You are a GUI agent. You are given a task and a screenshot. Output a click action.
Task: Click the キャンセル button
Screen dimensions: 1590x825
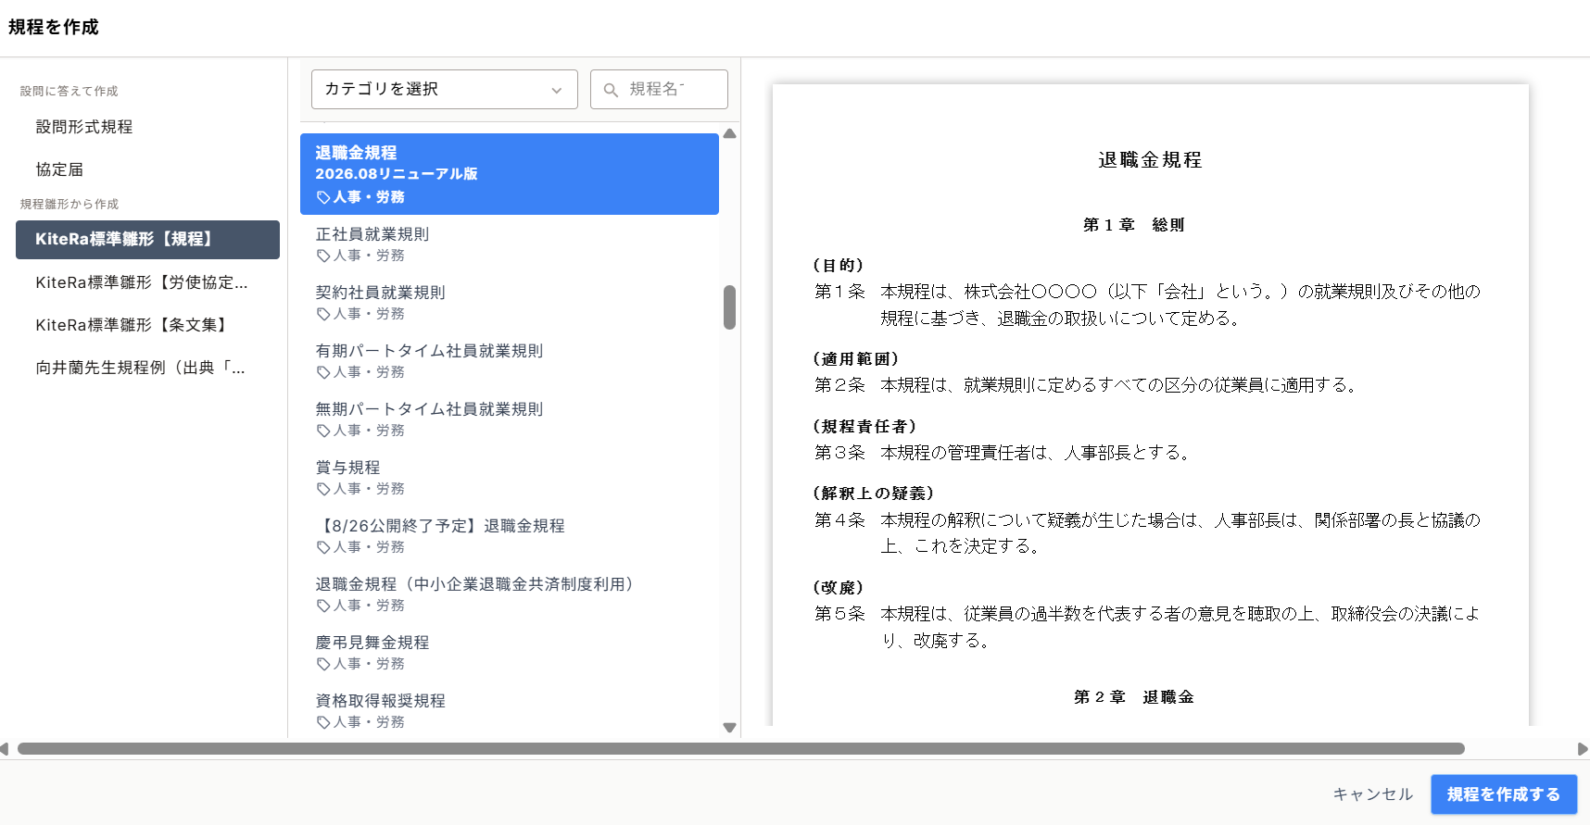pos(1373,794)
